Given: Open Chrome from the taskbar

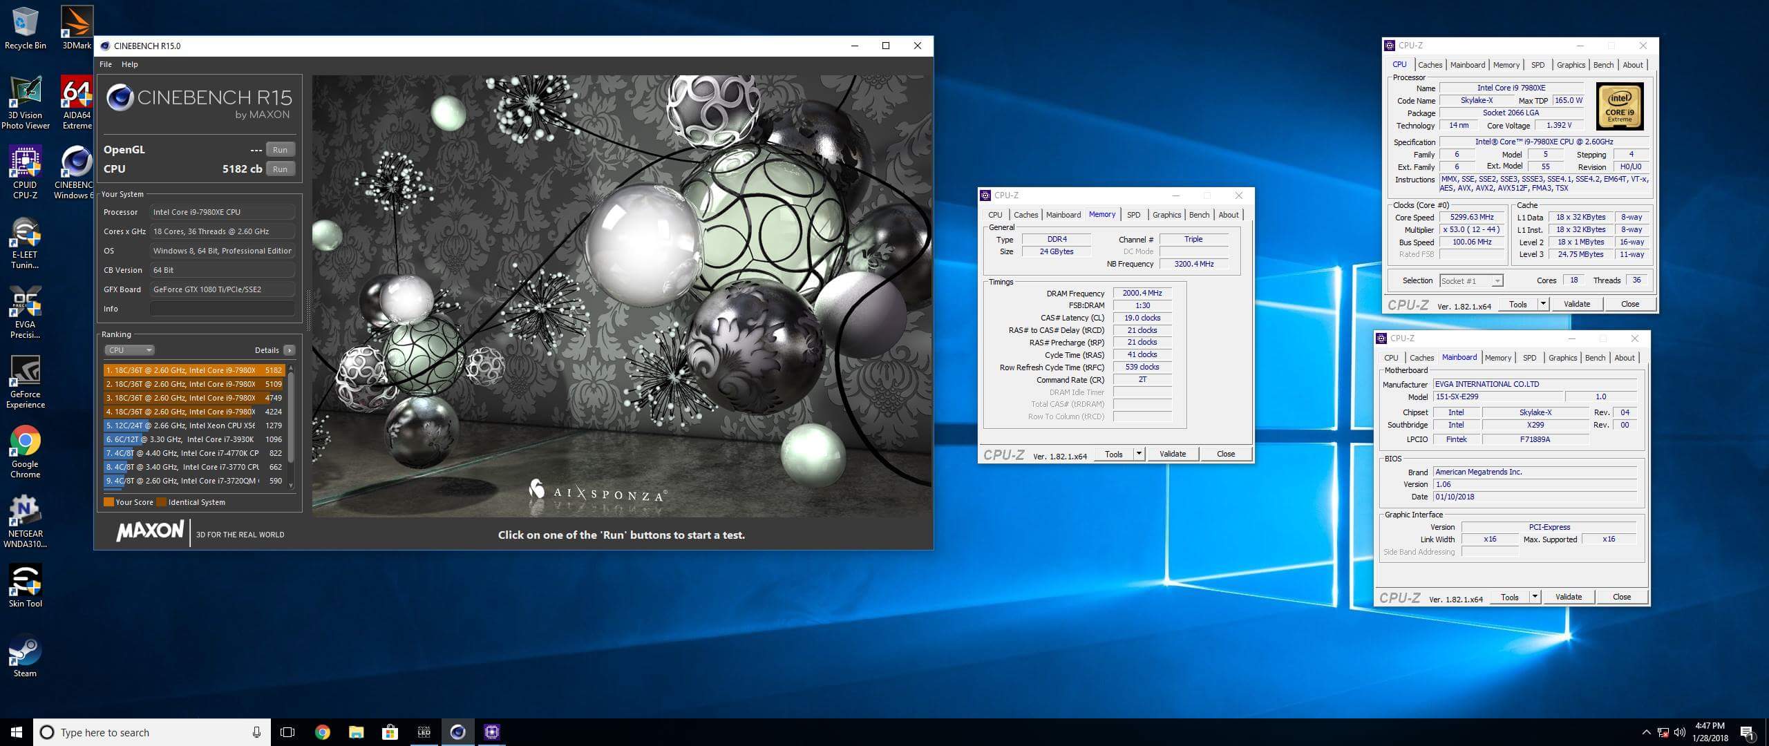Looking at the screenshot, I should point(322,732).
